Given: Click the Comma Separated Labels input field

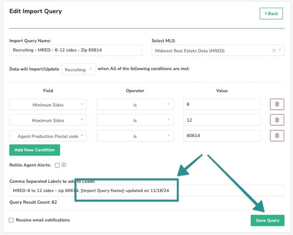Looking at the screenshot, I should tap(147, 191).
